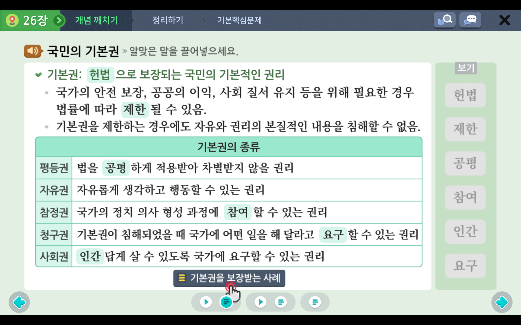
Task: Click the filled blank 제한 in sentence
Action: (x=135, y=110)
